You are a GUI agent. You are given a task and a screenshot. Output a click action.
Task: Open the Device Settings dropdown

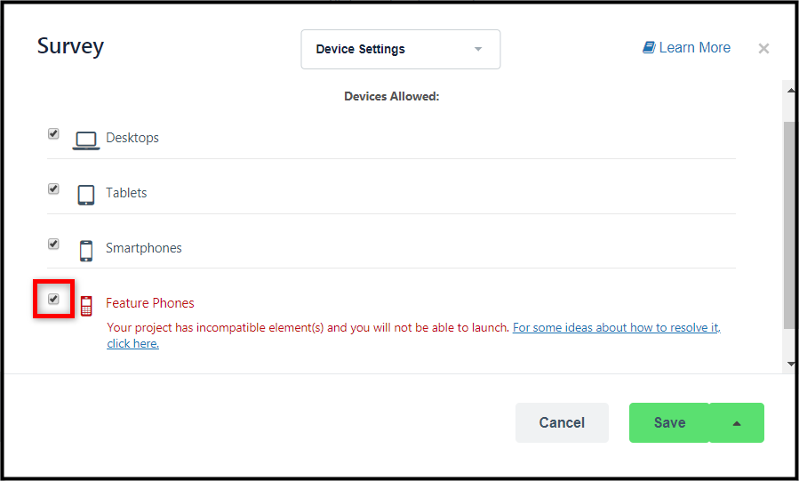coord(401,49)
